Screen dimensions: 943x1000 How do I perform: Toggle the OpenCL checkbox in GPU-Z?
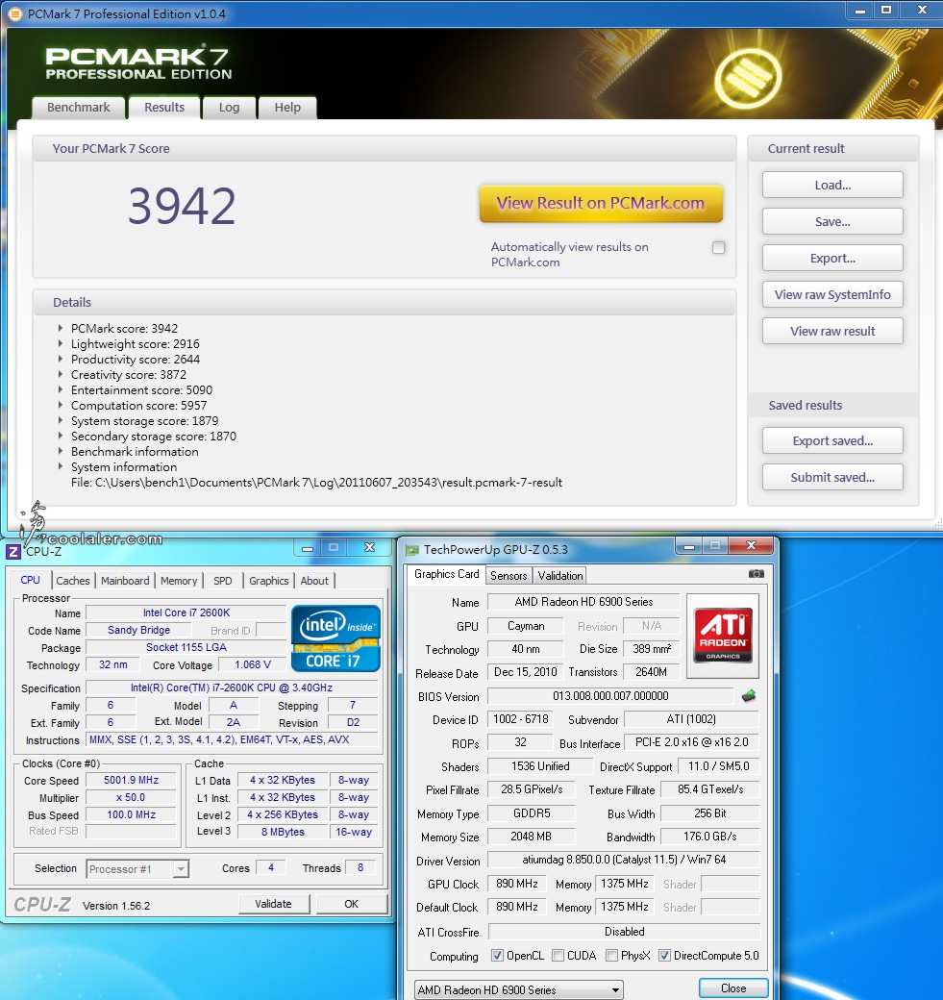pos(497,956)
